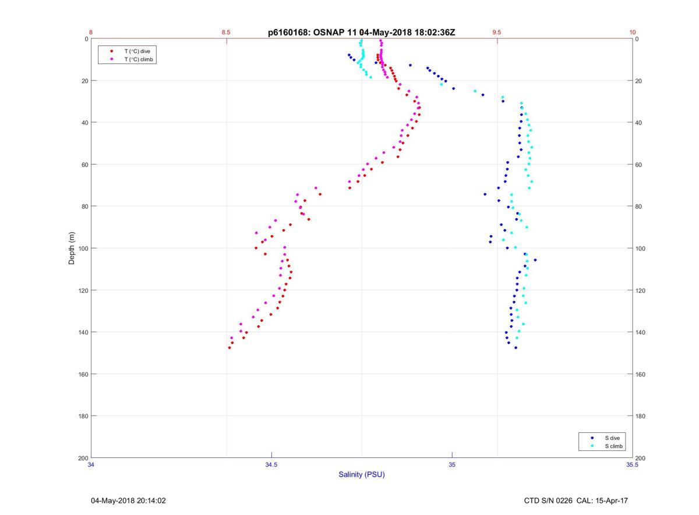Click the 'CTD S/N 0226 CAL: 15-Apr-17' footer text

(576, 500)
